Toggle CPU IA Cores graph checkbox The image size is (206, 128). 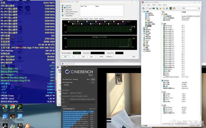point(78,22)
